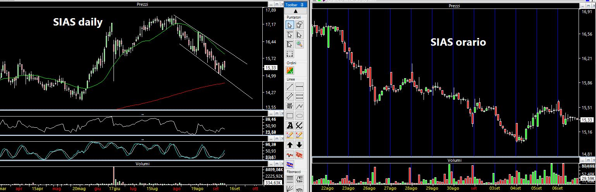
Task: Select the blue channel lines tool
Action: (x=289, y=165)
